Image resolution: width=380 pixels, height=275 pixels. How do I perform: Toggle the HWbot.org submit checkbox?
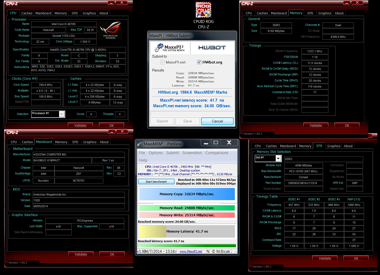[x=199, y=62]
